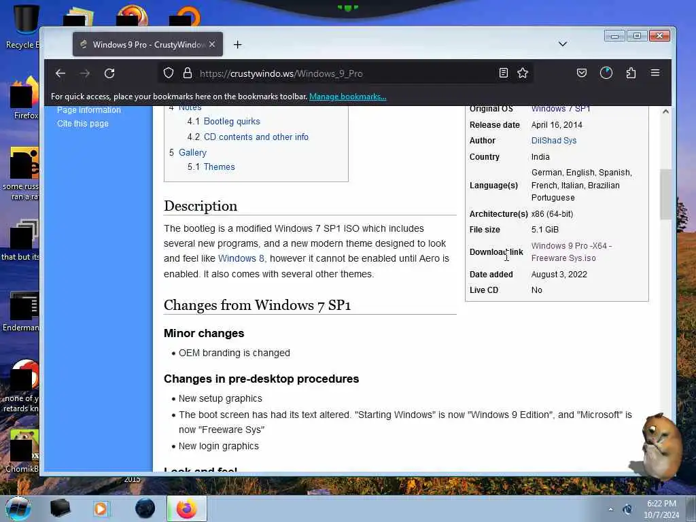Click the April 16, 2014 release date value

click(x=557, y=125)
